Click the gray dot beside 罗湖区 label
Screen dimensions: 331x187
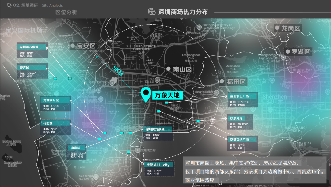[x=288, y=51]
